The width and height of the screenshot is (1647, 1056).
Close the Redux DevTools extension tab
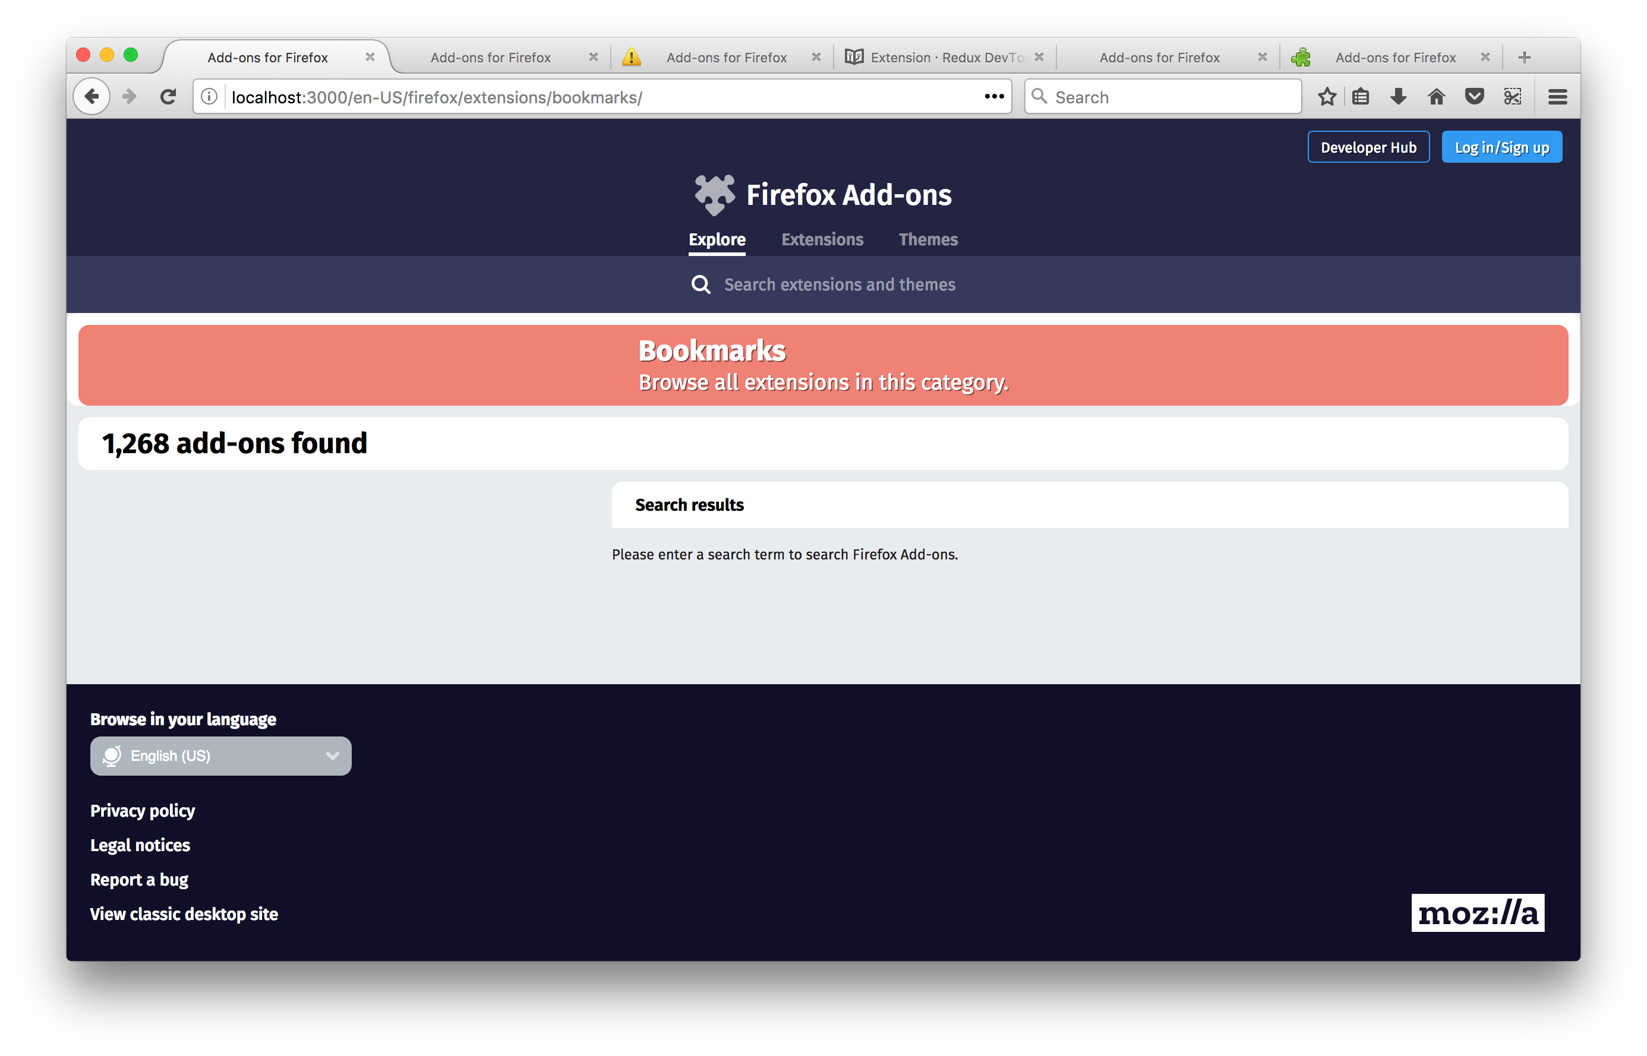click(x=1039, y=58)
